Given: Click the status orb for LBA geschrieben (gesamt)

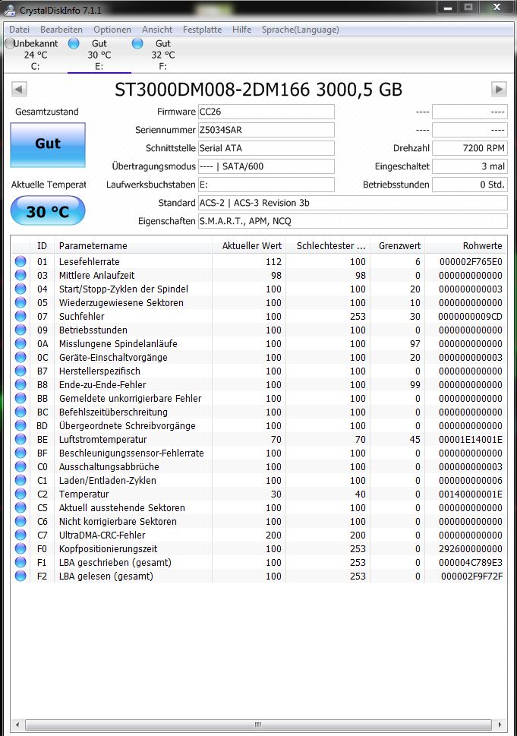Looking at the screenshot, I should (20, 562).
